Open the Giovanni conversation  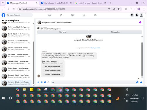point(16,76)
